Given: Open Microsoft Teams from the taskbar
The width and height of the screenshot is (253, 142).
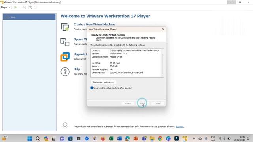Looking at the screenshot, I should [144, 138].
